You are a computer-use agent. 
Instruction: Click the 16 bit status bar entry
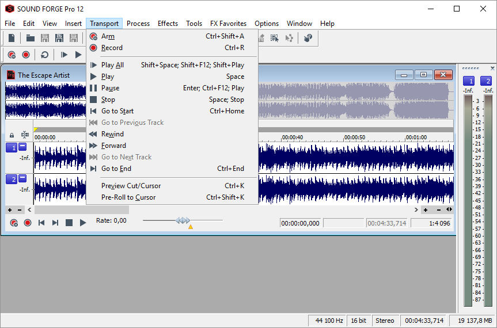[x=358, y=321]
